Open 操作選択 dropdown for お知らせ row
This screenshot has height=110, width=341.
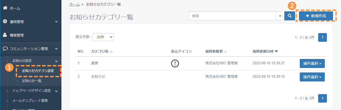click(312, 77)
